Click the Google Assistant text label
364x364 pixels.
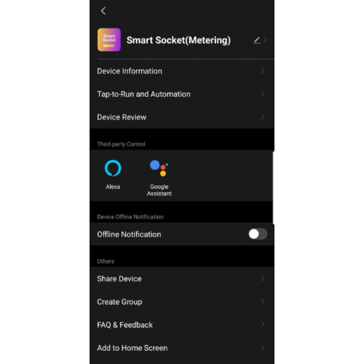pyautogui.click(x=159, y=190)
